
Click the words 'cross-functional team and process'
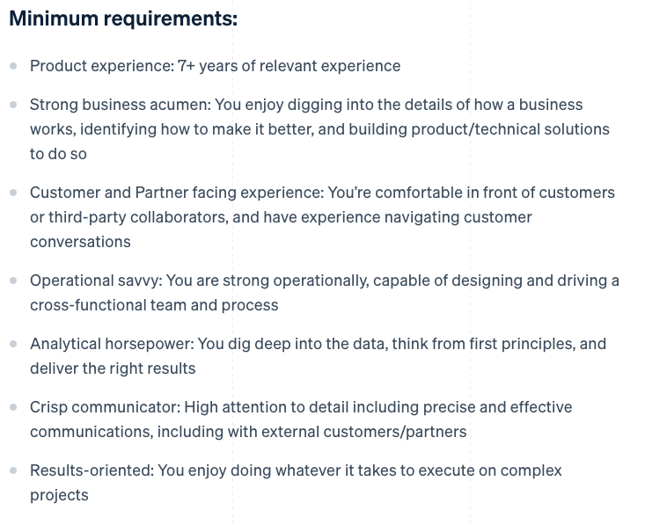pos(154,305)
